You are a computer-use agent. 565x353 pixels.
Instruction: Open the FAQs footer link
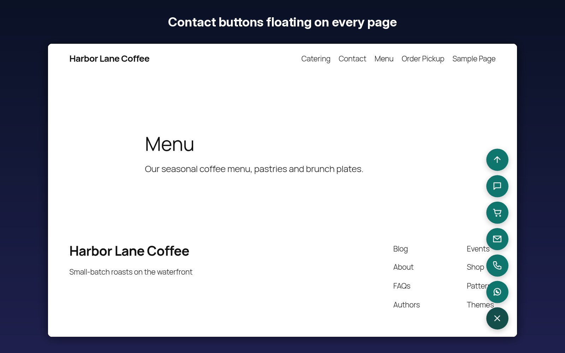point(402,286)
